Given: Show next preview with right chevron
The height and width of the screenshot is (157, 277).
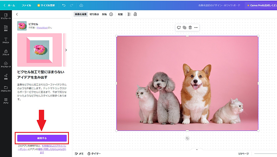Looking at the screenshot, I should (x=66, y=50).
